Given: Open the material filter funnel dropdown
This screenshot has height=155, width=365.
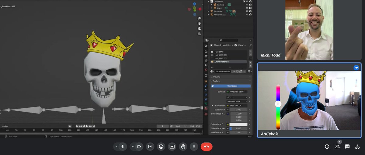Looking at the screenshot, I should coord(249,71).
